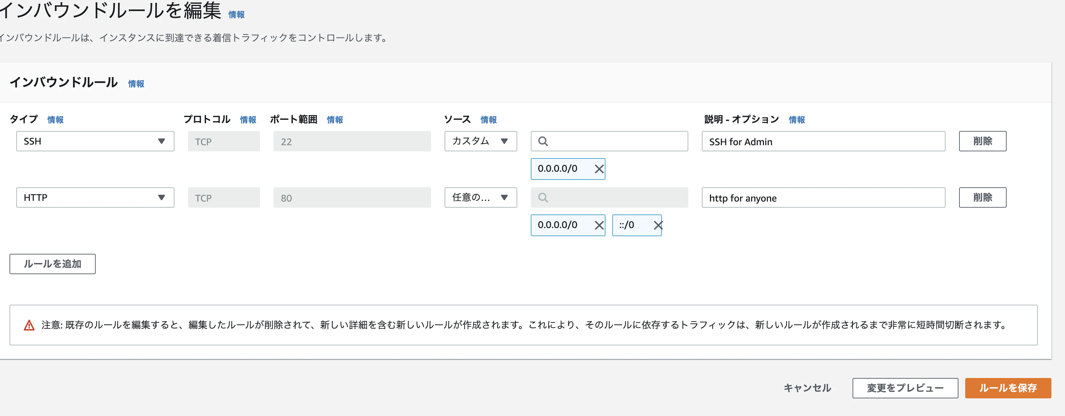Click the TCP protocol field in HTTP row
This screenshot has width=1065, height=416.
click(x=224, y=197)
